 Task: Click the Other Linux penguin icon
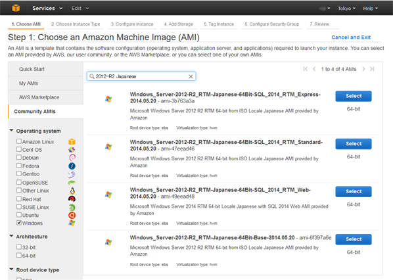[x=72, y=191]
